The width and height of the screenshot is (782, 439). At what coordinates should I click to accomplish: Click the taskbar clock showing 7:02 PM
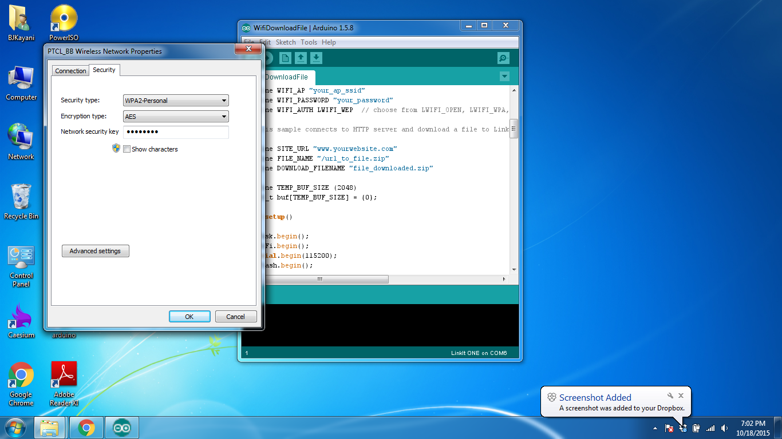(x=753, y=428)
